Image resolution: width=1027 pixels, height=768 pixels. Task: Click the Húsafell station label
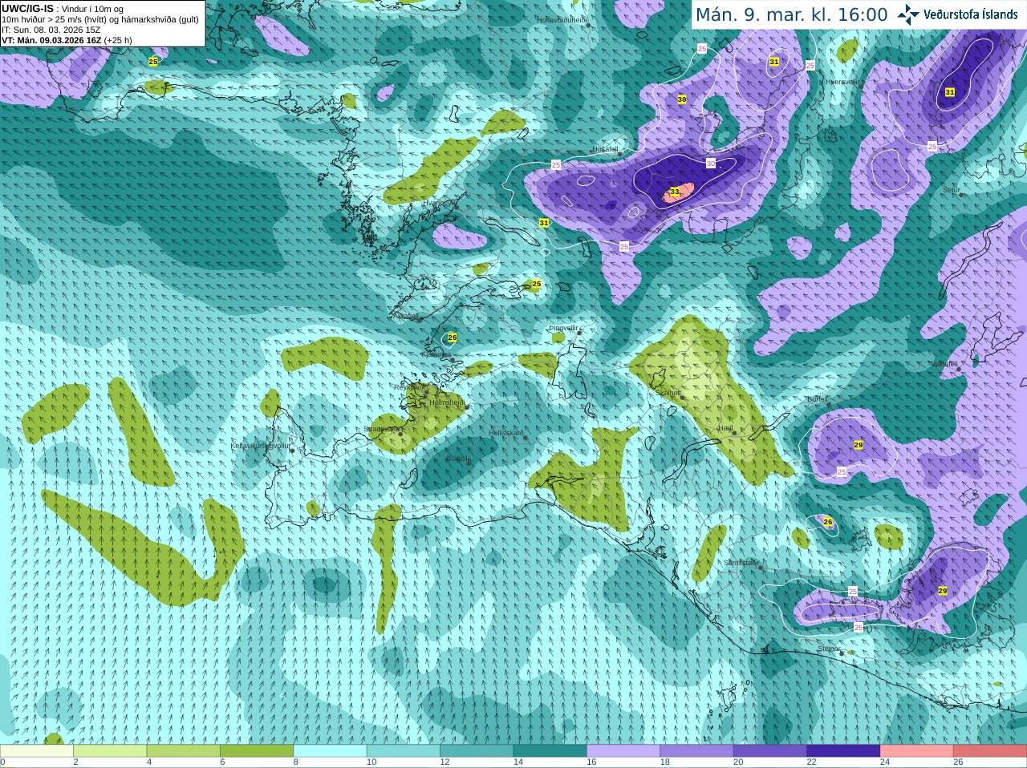coord(606,149)
